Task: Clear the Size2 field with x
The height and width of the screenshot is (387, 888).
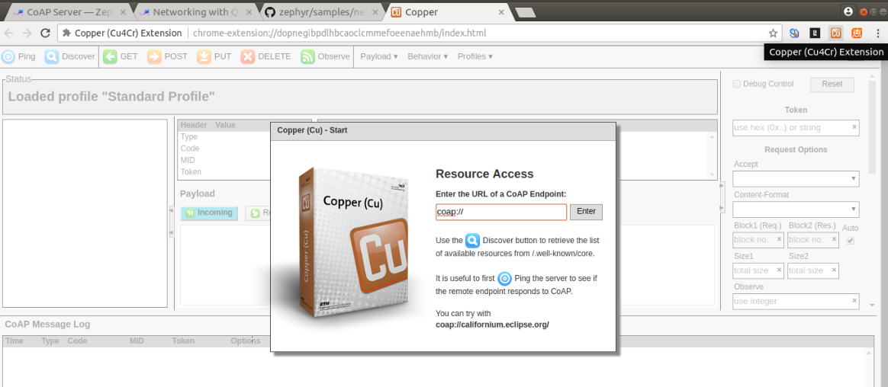Action: point(834,270)
